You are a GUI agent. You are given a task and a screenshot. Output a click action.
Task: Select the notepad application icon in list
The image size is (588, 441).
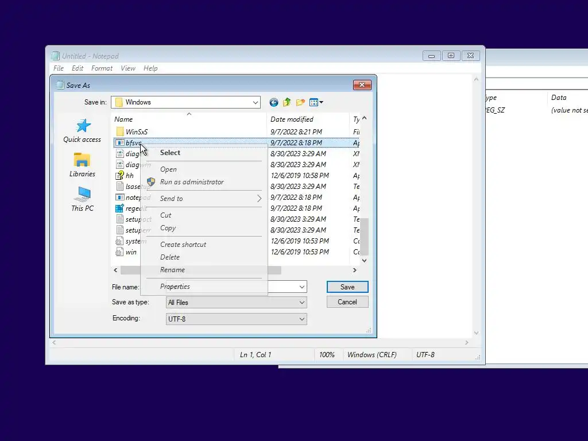pyautogui.click(x=120, y=198)
